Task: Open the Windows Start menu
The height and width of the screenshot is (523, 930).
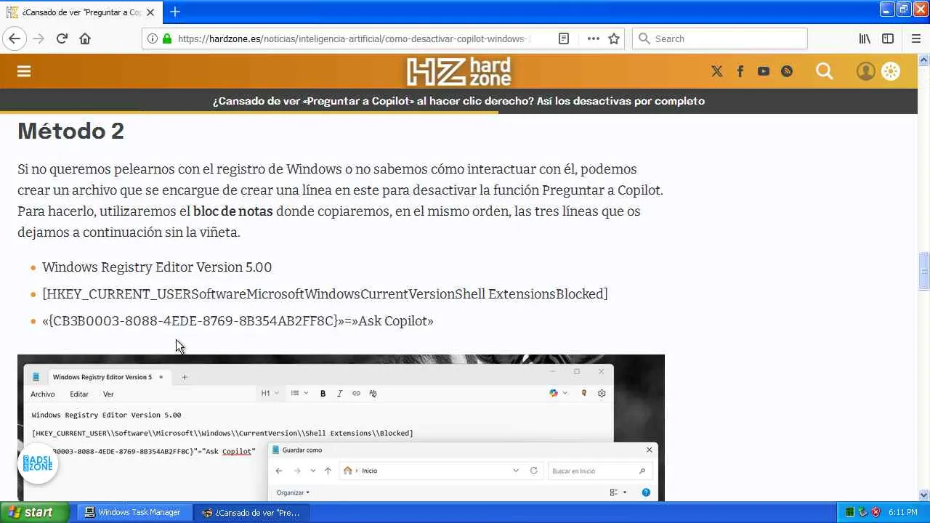Action: 35,512
